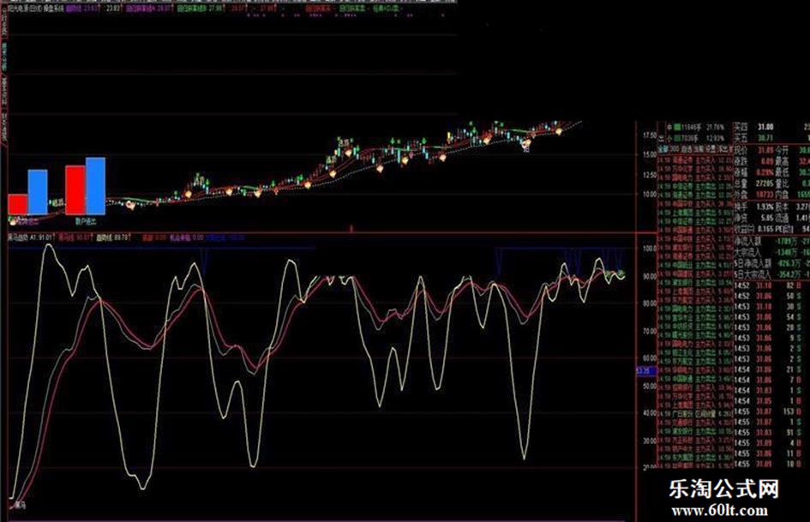Click the 黑马 marker at bottom-left of indicator
This screenshot has width=810, height=522.
click(18, 505)
